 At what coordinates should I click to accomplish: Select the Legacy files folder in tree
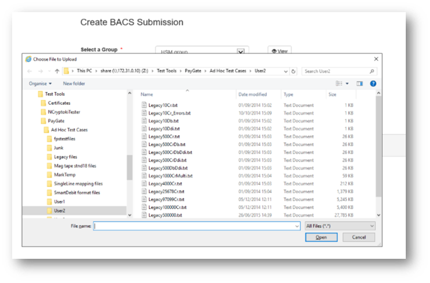pyautogui.click(x=65, y=156)
